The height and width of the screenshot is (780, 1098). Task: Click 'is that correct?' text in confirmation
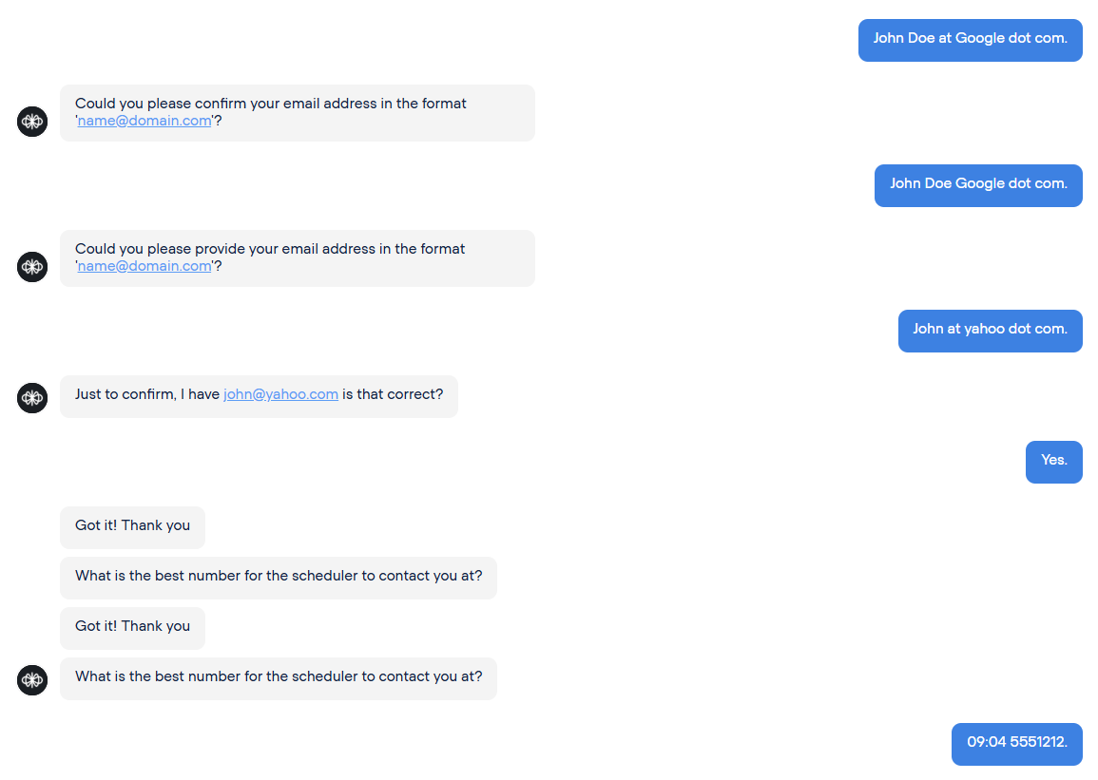coord(393,394)
